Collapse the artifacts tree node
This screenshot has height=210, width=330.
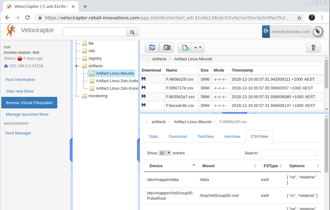click(76, 66)
